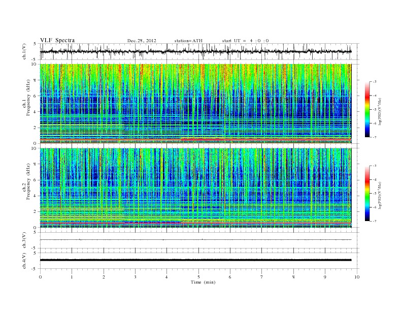Click the ch.2 spectrogram panel
The image size is (402, 311).
click(195, 188)
